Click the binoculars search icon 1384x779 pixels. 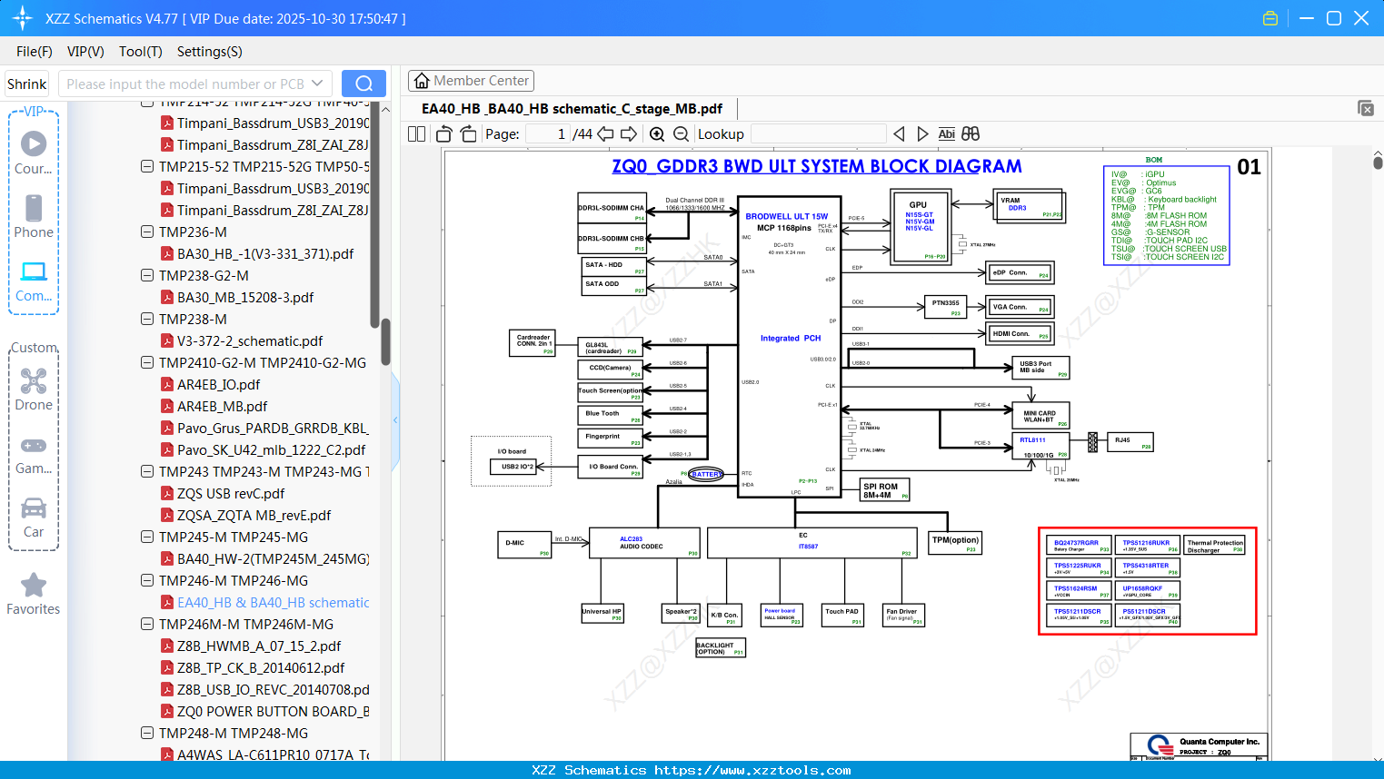coord(971,134)
